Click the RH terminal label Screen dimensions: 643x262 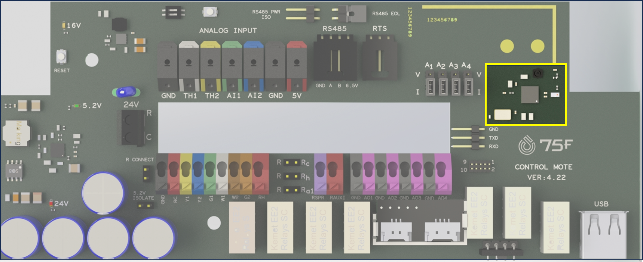[x=261, y=197]
